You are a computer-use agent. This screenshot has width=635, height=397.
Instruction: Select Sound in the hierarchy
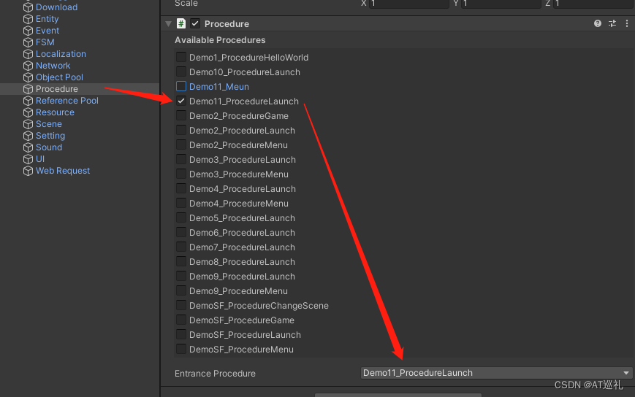point(49,147)
